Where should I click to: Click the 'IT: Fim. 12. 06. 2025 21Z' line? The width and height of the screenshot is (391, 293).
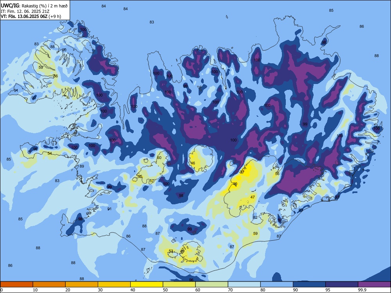pyautogui.click(x=25, y=11)
